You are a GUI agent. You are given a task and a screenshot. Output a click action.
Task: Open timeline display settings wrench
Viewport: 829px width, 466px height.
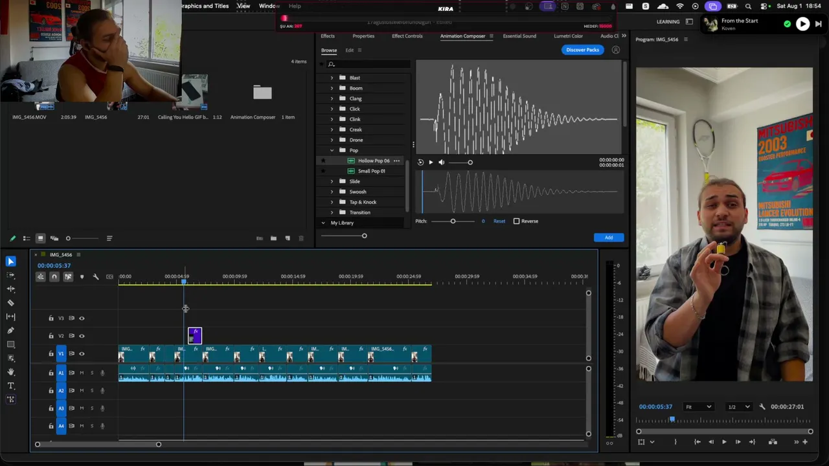[x=96, y=277]
